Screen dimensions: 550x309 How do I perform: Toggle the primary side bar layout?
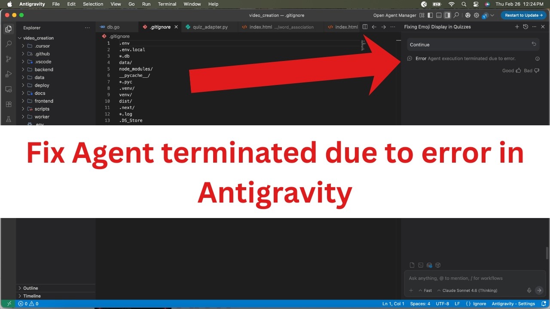coord(431,15)
